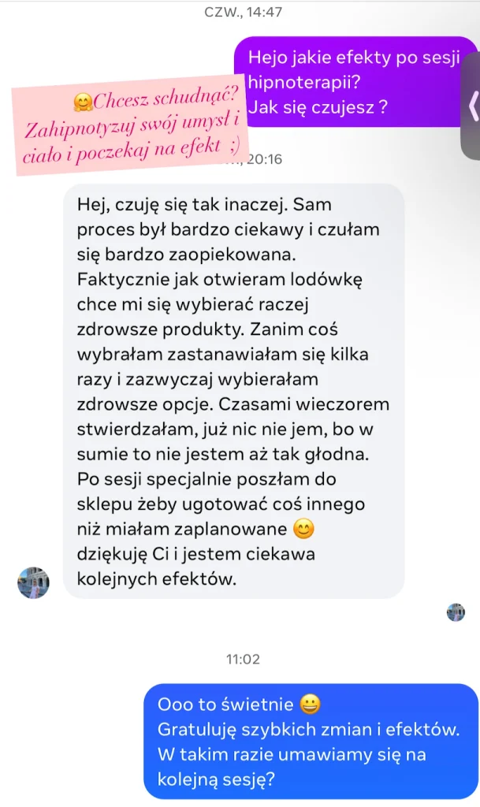Open the side panel with the white chevron handle
Viewport: 480px width, 807px height.
(x=471, y=106)
